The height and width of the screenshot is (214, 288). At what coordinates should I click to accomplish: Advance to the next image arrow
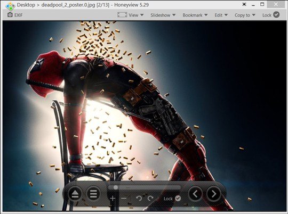pos(214,194)
